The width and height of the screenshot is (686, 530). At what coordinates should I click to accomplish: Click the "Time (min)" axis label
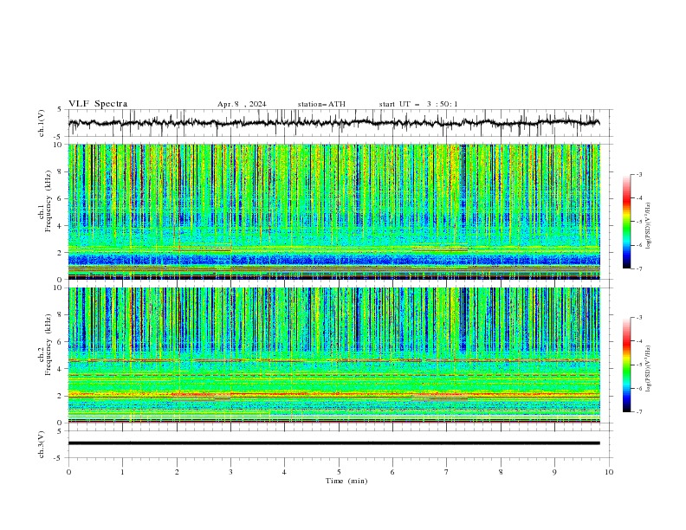346,481
